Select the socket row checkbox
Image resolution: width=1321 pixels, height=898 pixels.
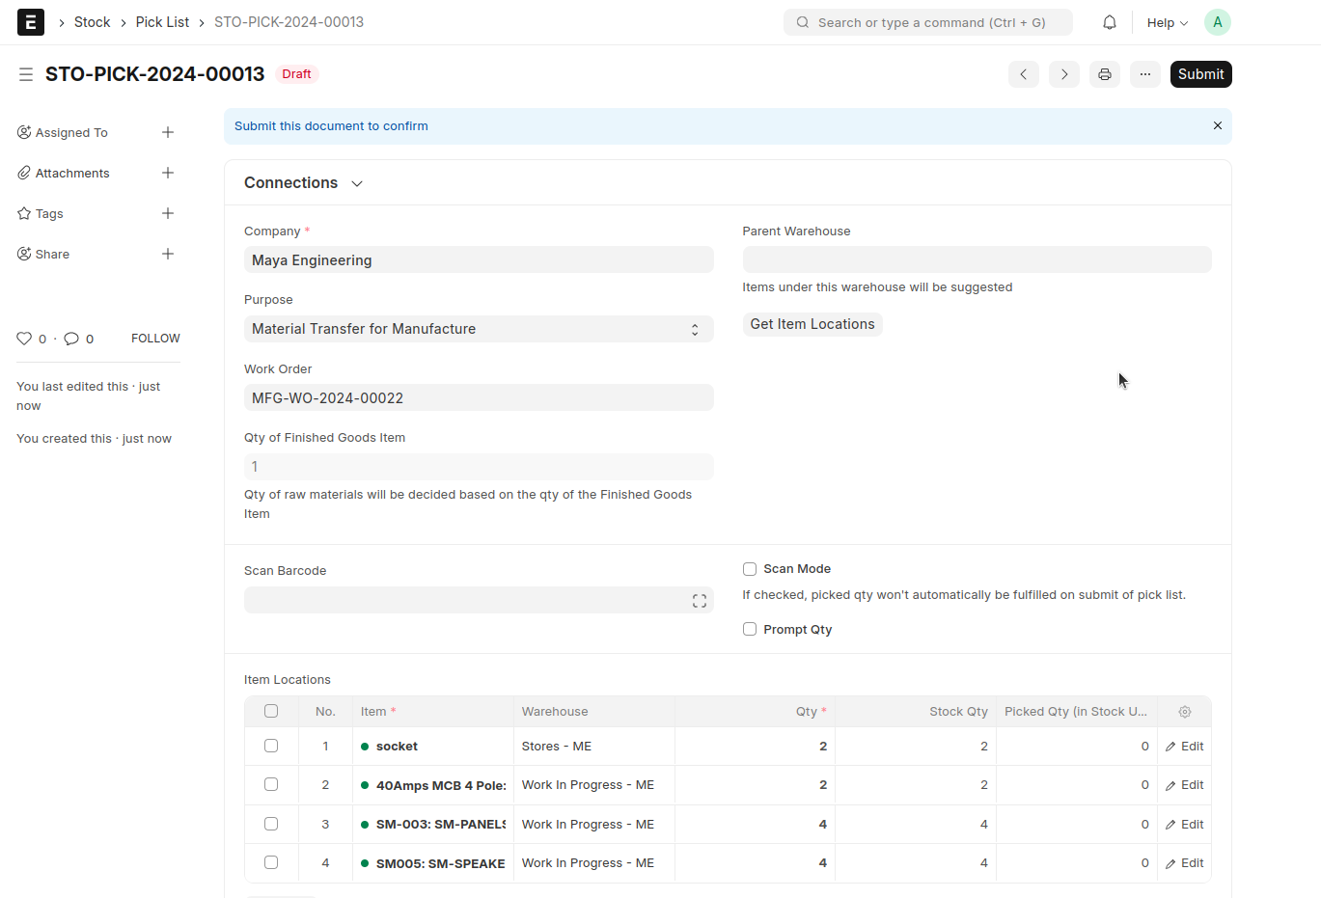click(x=271, y=747)
